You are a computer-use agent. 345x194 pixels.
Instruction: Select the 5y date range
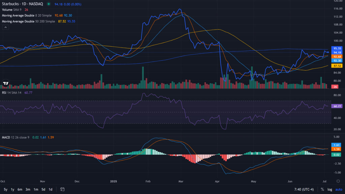coord(5,189)
